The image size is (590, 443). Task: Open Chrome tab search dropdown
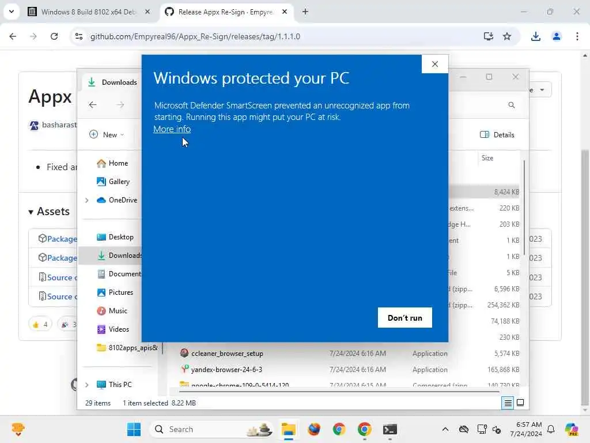pos(12,12)
